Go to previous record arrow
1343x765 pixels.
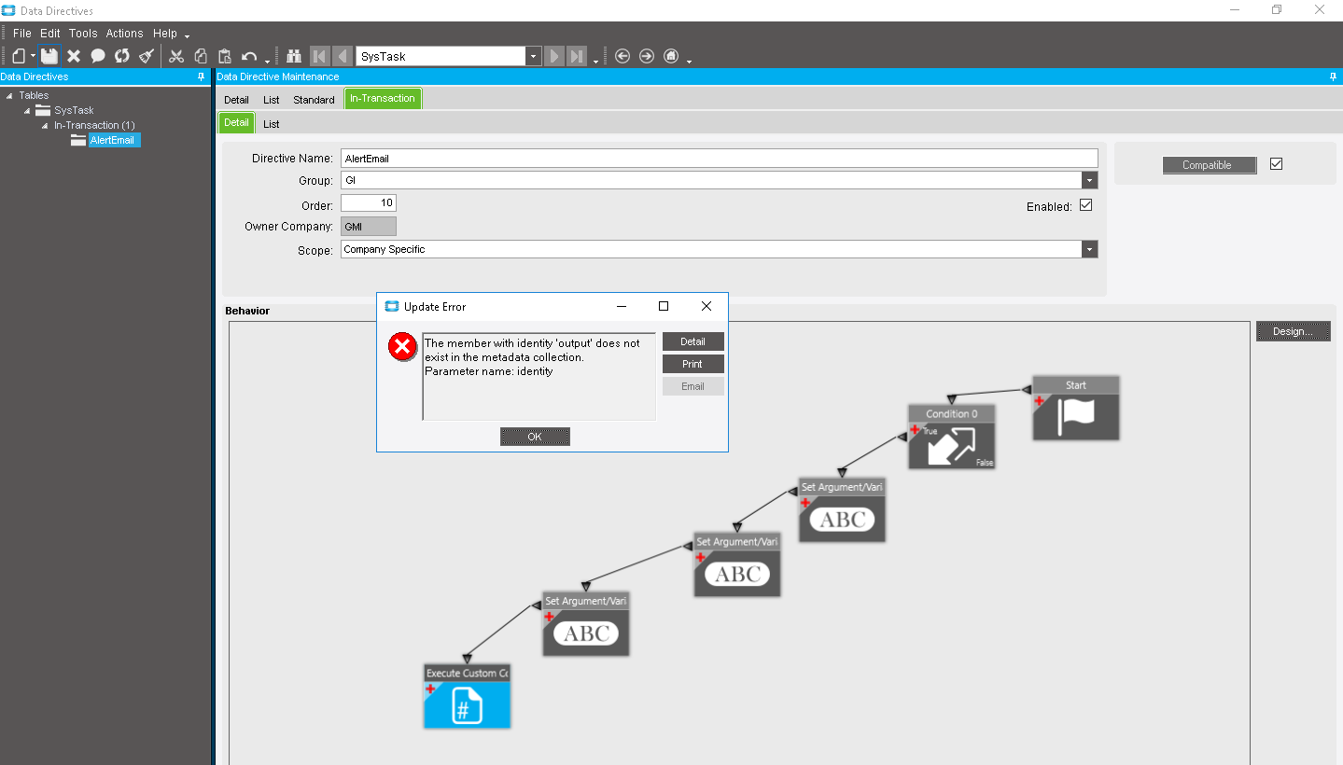[x=343, y=56]
